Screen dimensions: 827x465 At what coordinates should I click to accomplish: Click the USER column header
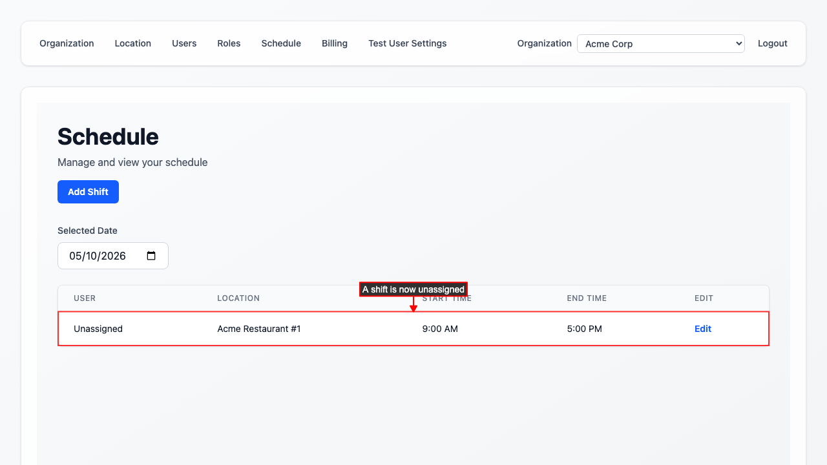click(x=85, y=298)
